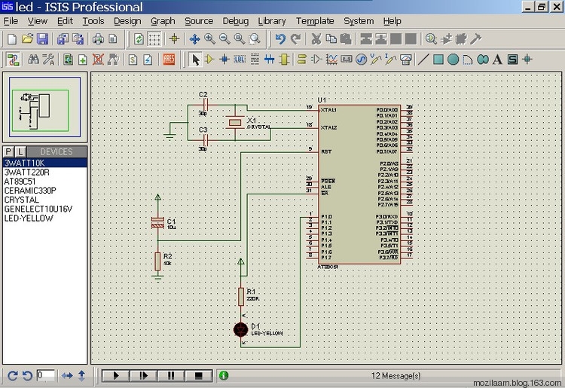This screenshot has height=388, width=565.
Task: Select the component mode tool
Action: [209, 59]
